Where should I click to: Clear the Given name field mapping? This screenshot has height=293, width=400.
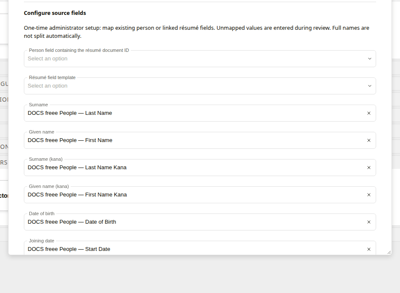(x=368, y=140)
